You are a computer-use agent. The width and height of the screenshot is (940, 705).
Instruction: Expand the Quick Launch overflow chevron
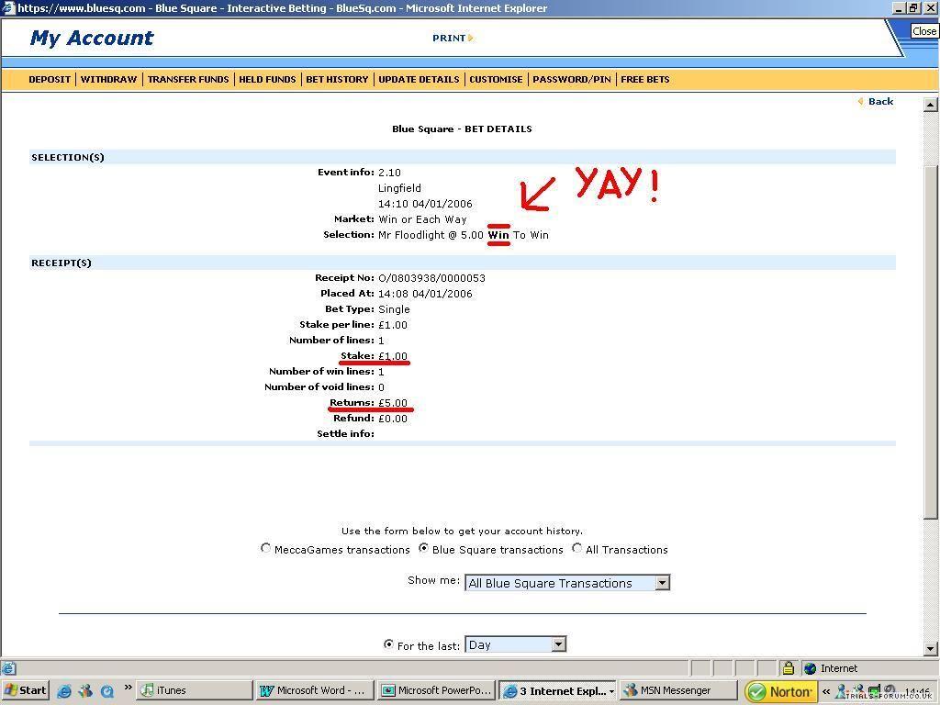tap(128, 688)
